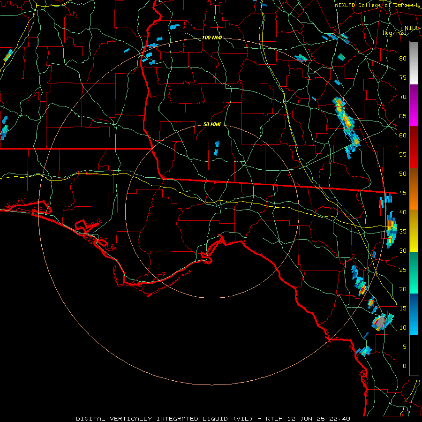The image size is (422, 422).
Task: Select the 50 value on the VIL scale
Action: tap(403, 174)
